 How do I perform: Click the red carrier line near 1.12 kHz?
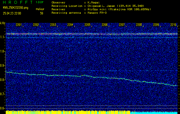(x=92, y=34)
